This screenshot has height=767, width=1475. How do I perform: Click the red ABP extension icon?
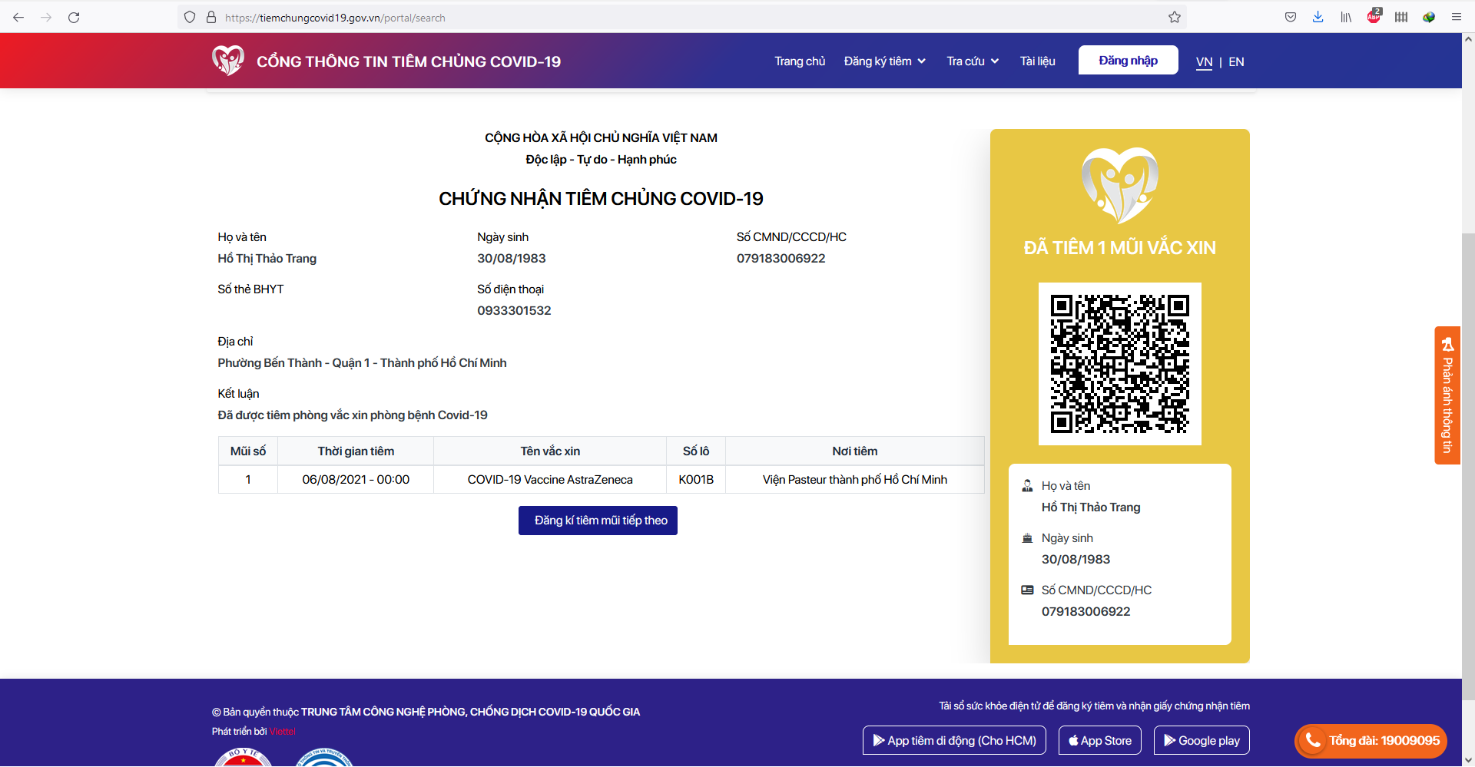click(1374, 16)
